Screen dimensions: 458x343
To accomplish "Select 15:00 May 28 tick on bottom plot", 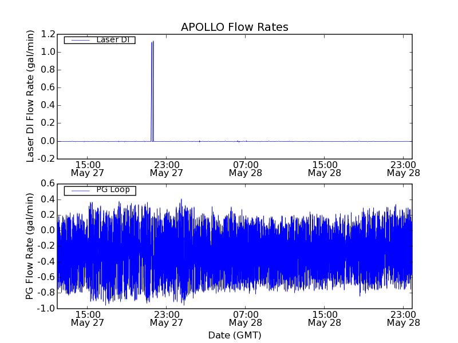I will (x=325, y=318).
